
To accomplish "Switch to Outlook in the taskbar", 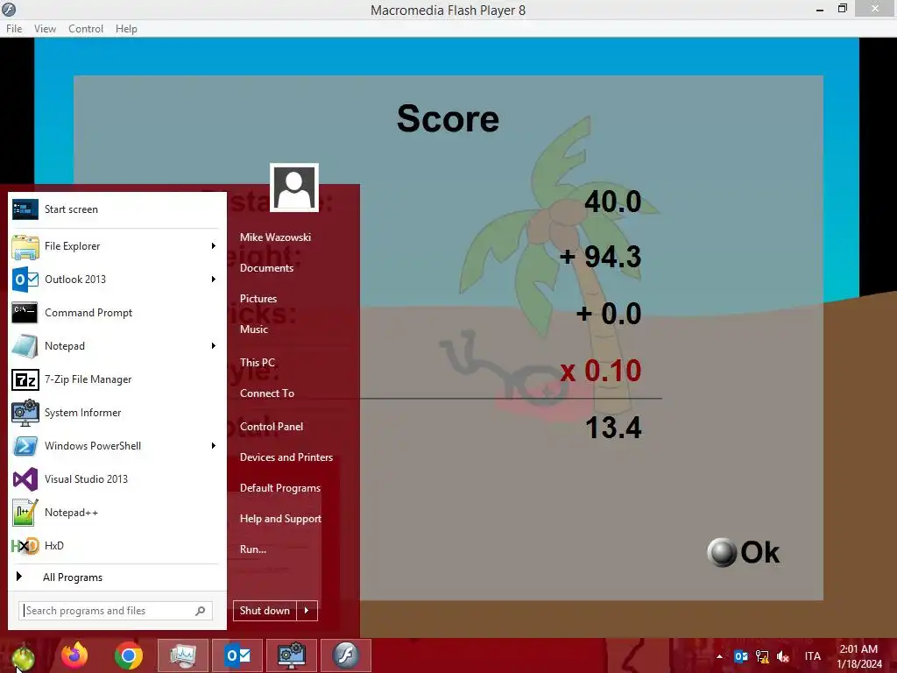I will click(x=237, y=655).
